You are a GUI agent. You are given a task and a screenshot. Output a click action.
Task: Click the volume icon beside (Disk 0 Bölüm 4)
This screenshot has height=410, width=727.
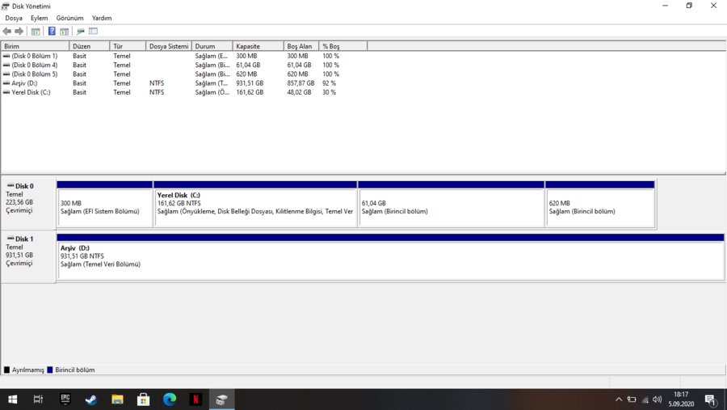click(x=6, y=65)
